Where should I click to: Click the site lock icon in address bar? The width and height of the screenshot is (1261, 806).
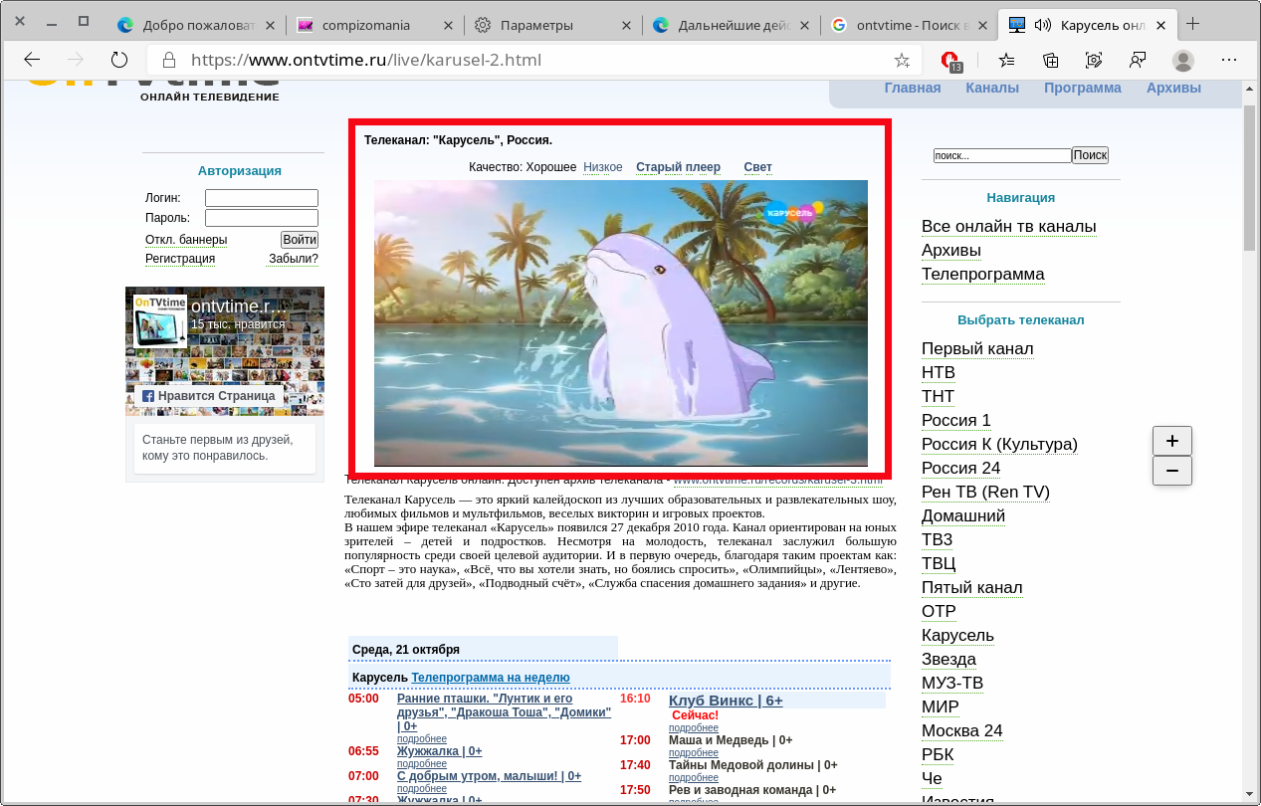coord(169,60)
